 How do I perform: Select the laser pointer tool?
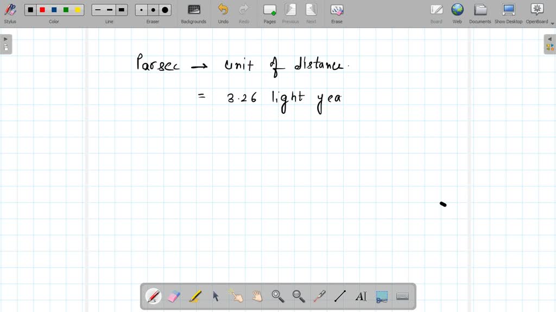coord(320,296)
